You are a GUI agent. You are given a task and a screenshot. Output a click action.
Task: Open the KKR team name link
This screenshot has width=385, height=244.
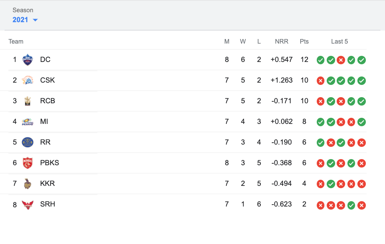(x=47, y=184)
